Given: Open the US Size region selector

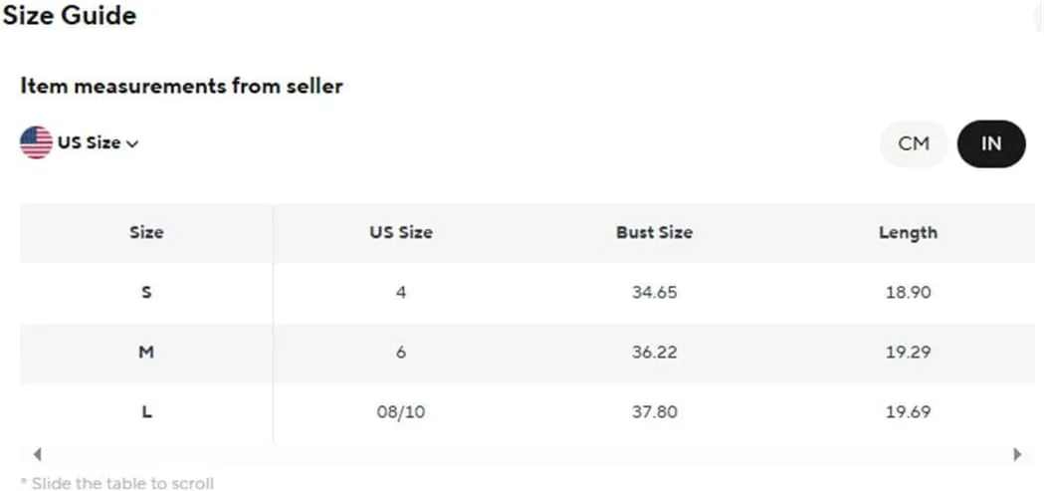Looking at the screenshot, I should coord(80,143).
